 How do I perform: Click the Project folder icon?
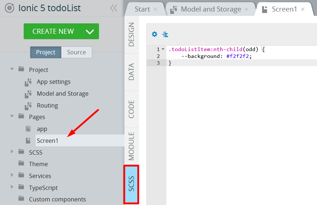(21, 69)
